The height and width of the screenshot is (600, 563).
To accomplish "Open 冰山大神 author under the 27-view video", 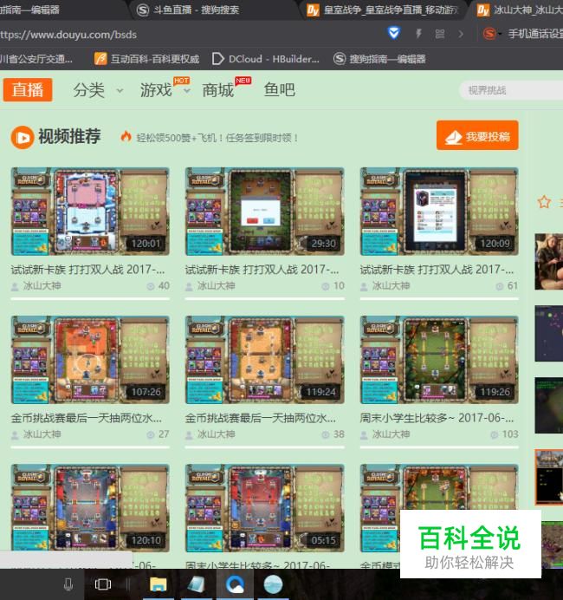I will (42, 434).
